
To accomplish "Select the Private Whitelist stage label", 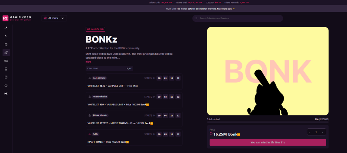I will click(100, 97).
